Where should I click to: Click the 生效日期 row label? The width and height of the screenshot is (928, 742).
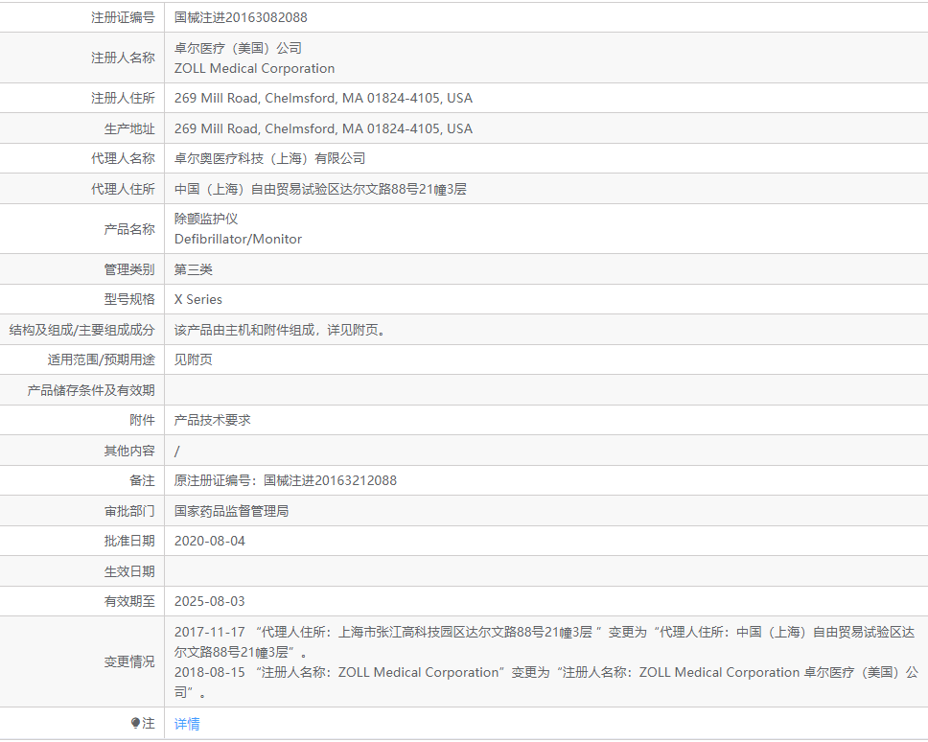coord(129,571)
